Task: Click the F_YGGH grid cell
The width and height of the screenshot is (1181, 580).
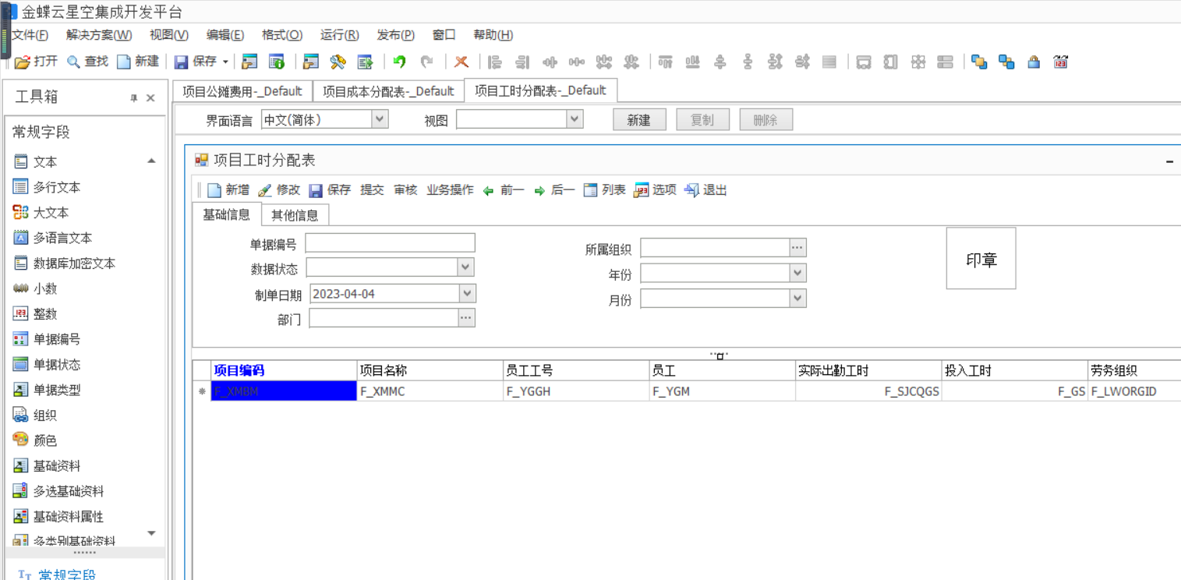Action: [x=576, y=391]
